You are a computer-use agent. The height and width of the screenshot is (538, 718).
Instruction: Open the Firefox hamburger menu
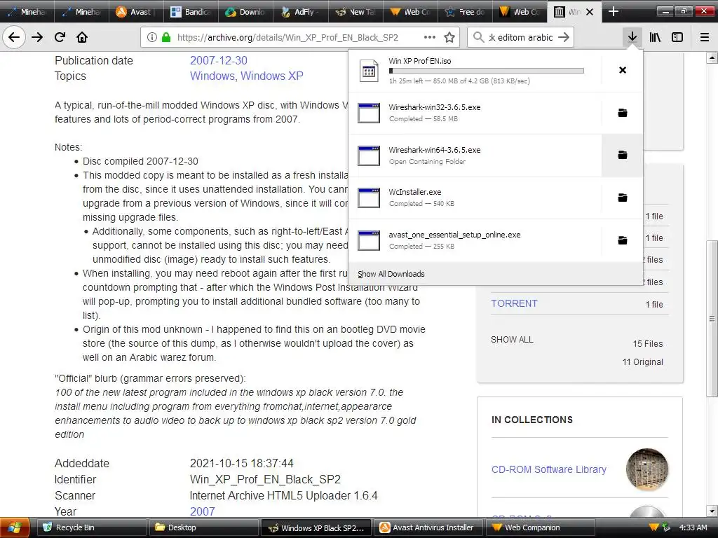(x=705, y=37)
